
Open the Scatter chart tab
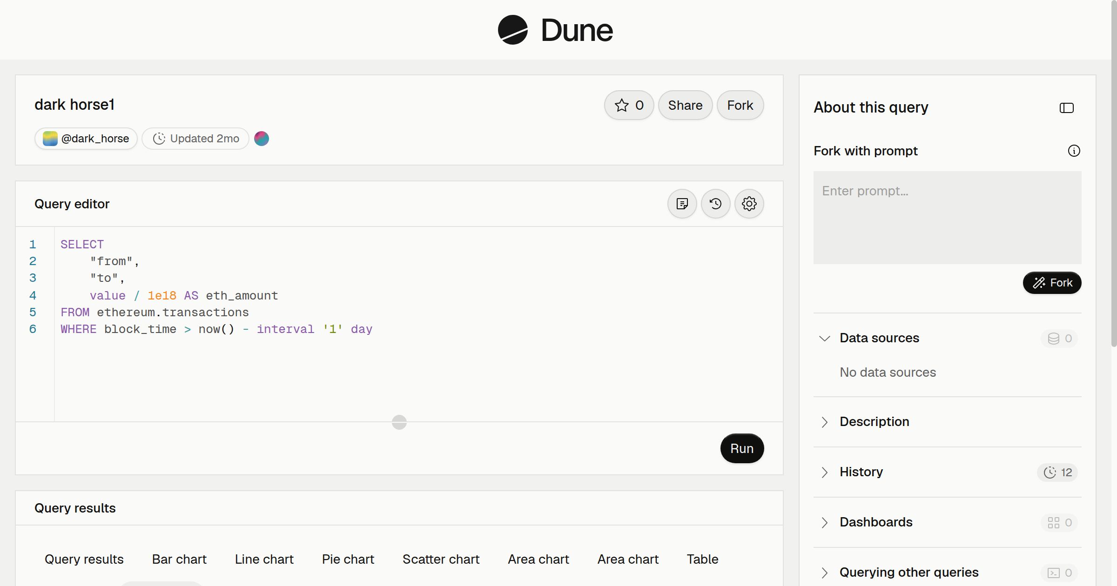[441, 559]
